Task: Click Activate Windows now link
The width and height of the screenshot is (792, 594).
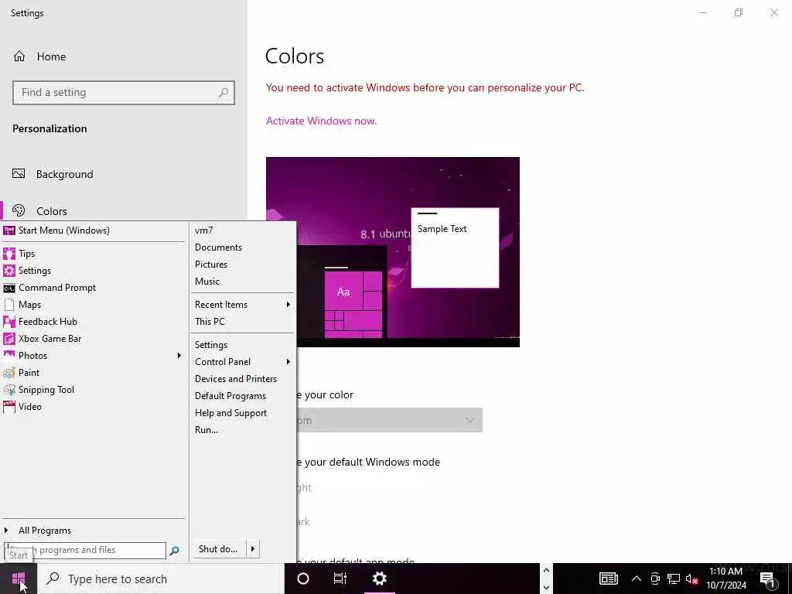Action: pos(321,121)
